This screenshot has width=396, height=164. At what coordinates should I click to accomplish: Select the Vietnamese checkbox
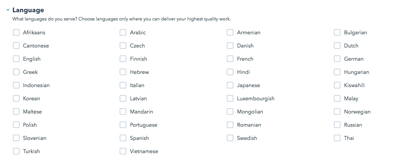123,151
